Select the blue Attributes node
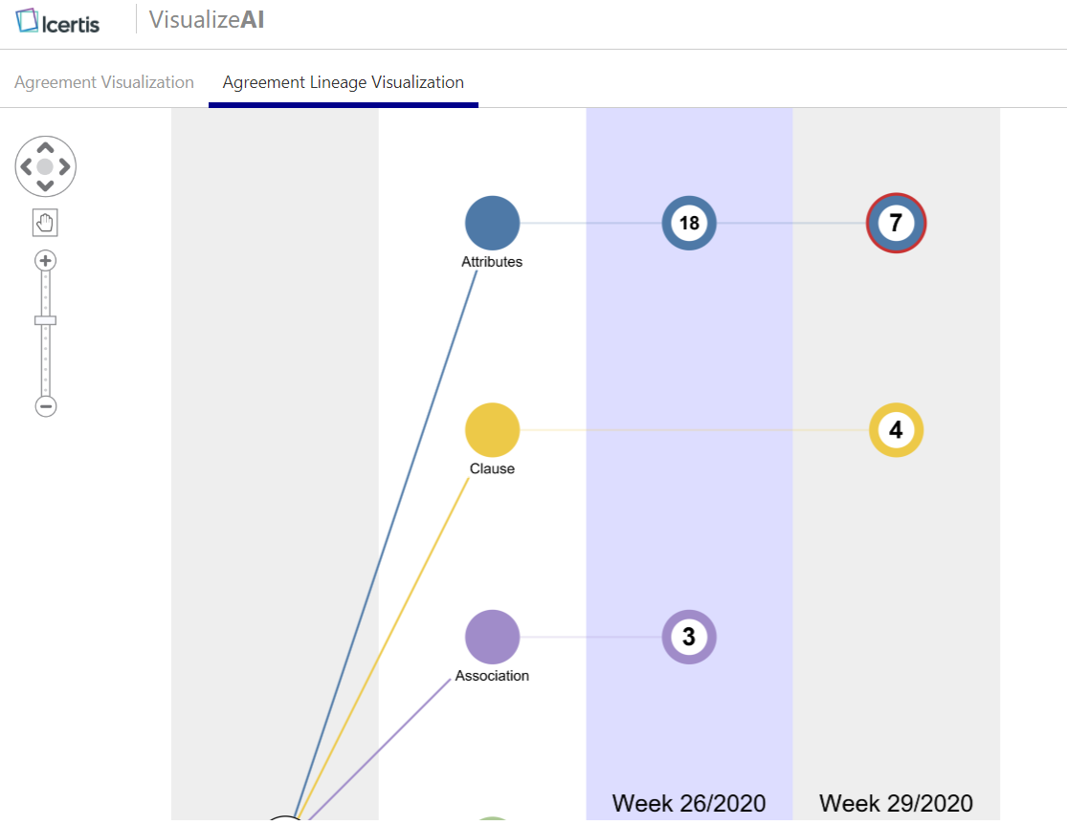Image resolution: width=1067 pixels, height=825 pixels. pyautogui.click(x=492, y=223)
